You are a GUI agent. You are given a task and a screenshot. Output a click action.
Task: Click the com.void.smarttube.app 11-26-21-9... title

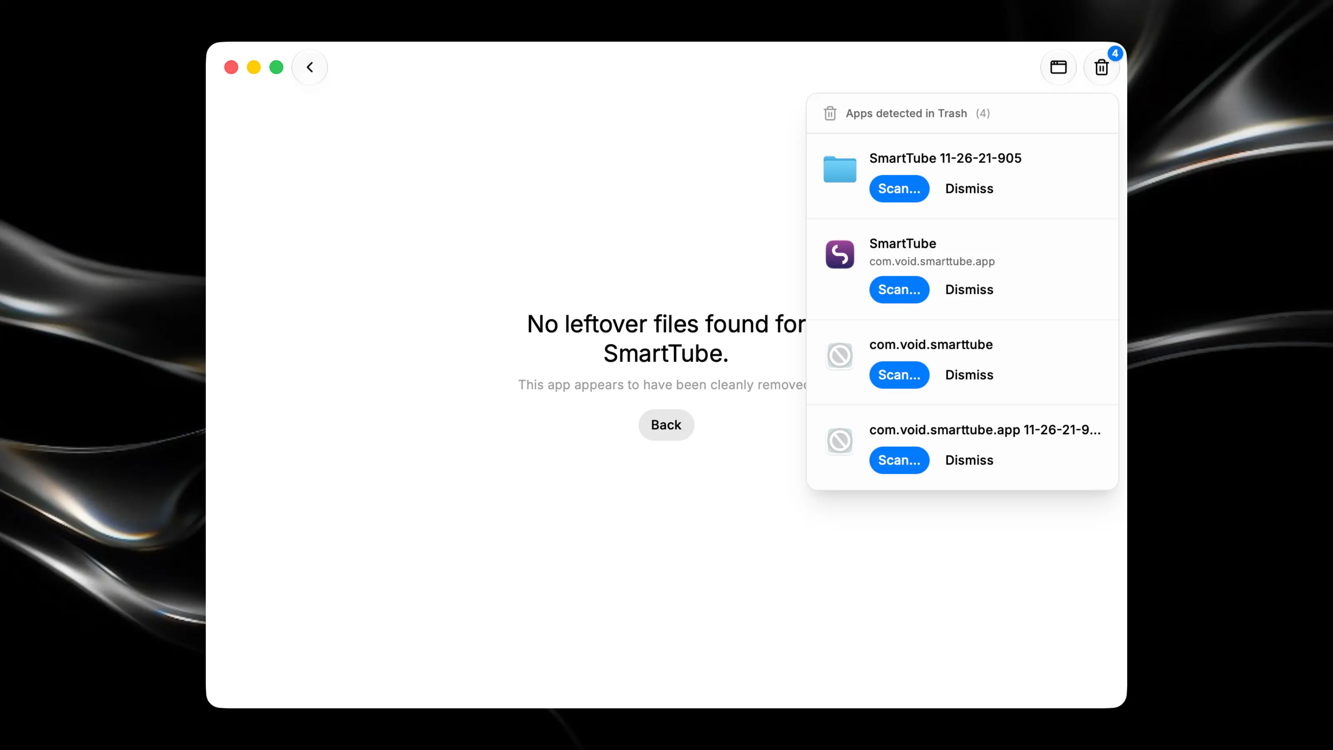985,430
